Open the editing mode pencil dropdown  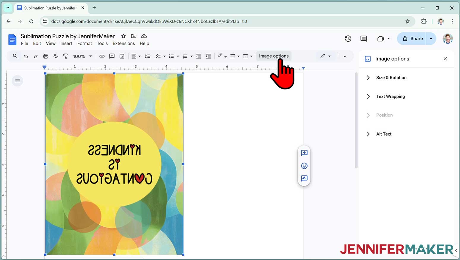325,56
